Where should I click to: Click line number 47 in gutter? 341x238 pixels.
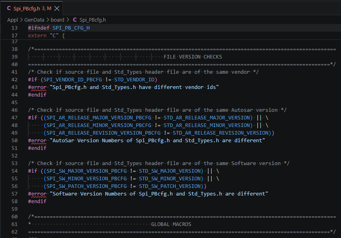(14, 117)
